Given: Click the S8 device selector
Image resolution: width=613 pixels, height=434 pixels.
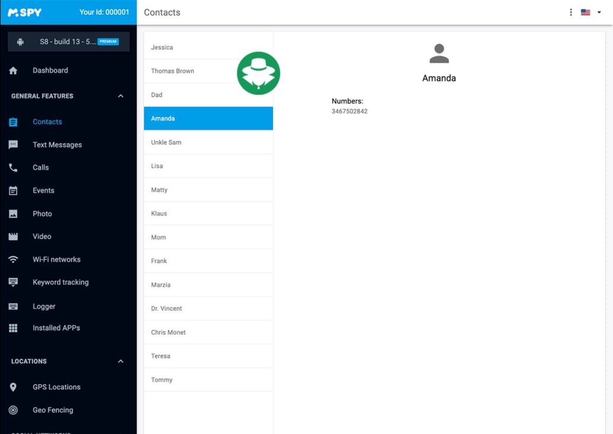Looking at the screenshot, I should click(68, 42).
